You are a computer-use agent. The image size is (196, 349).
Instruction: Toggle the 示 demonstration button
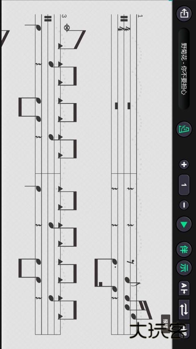184,268
